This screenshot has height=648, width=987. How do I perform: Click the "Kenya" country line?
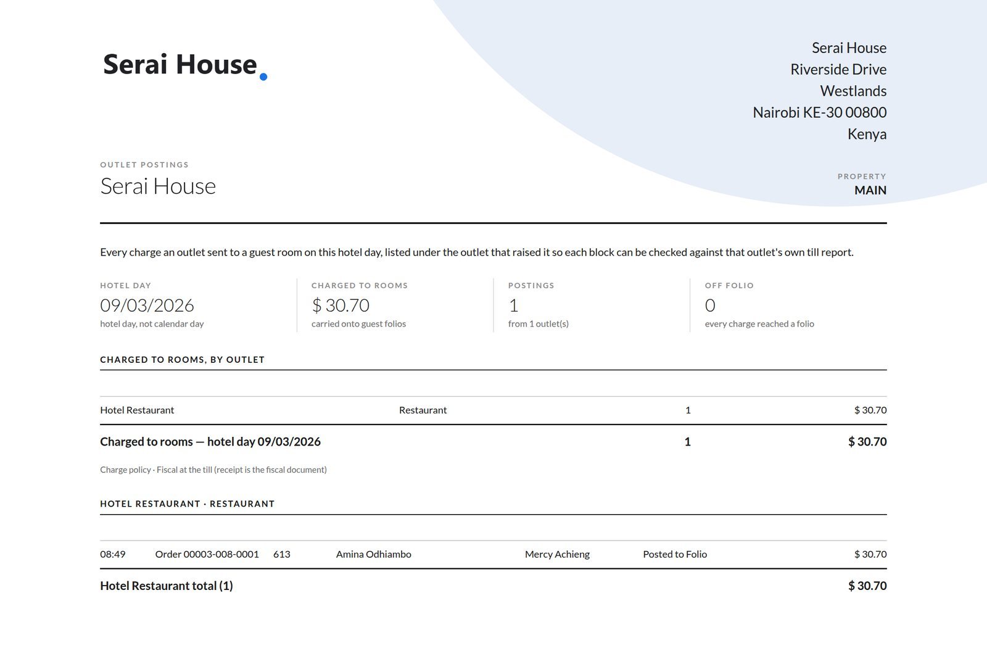[867, 135]
